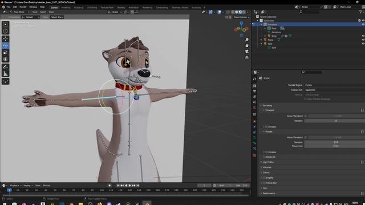The image size is (365, 205).
Task: Open the File menu
Action: [x=9, y=7]
